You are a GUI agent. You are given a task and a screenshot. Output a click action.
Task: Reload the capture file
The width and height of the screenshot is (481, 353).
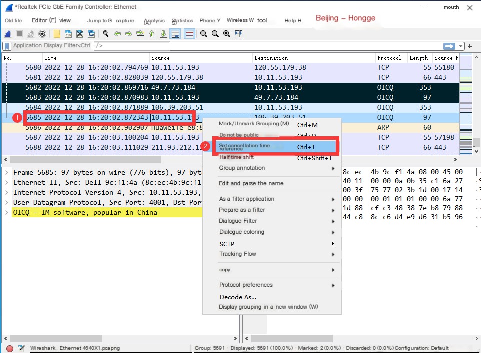coord(91,34)
